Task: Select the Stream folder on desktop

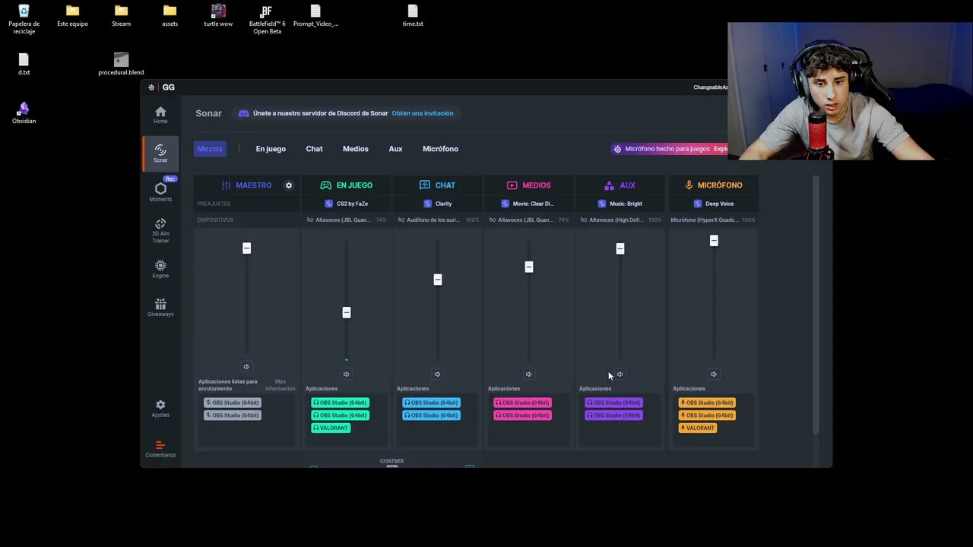Action: click(x=121, y=16)
